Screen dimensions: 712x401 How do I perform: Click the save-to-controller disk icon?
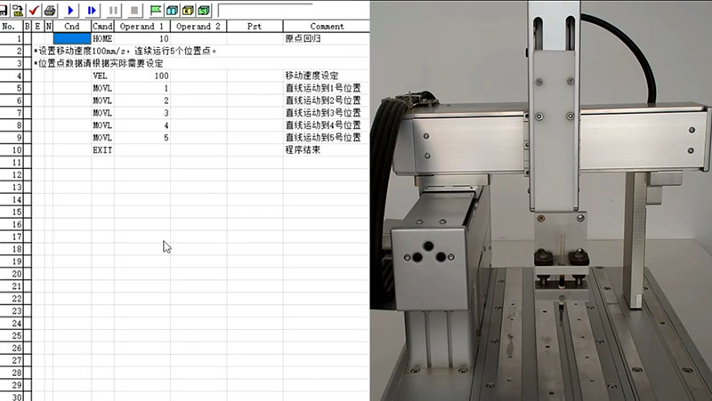pyautogui.click(x=17, y=10)
